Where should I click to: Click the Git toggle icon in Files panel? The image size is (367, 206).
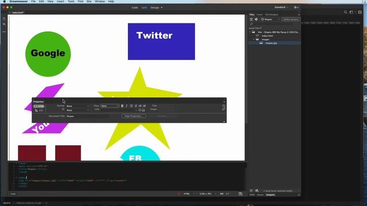[256, 19]
